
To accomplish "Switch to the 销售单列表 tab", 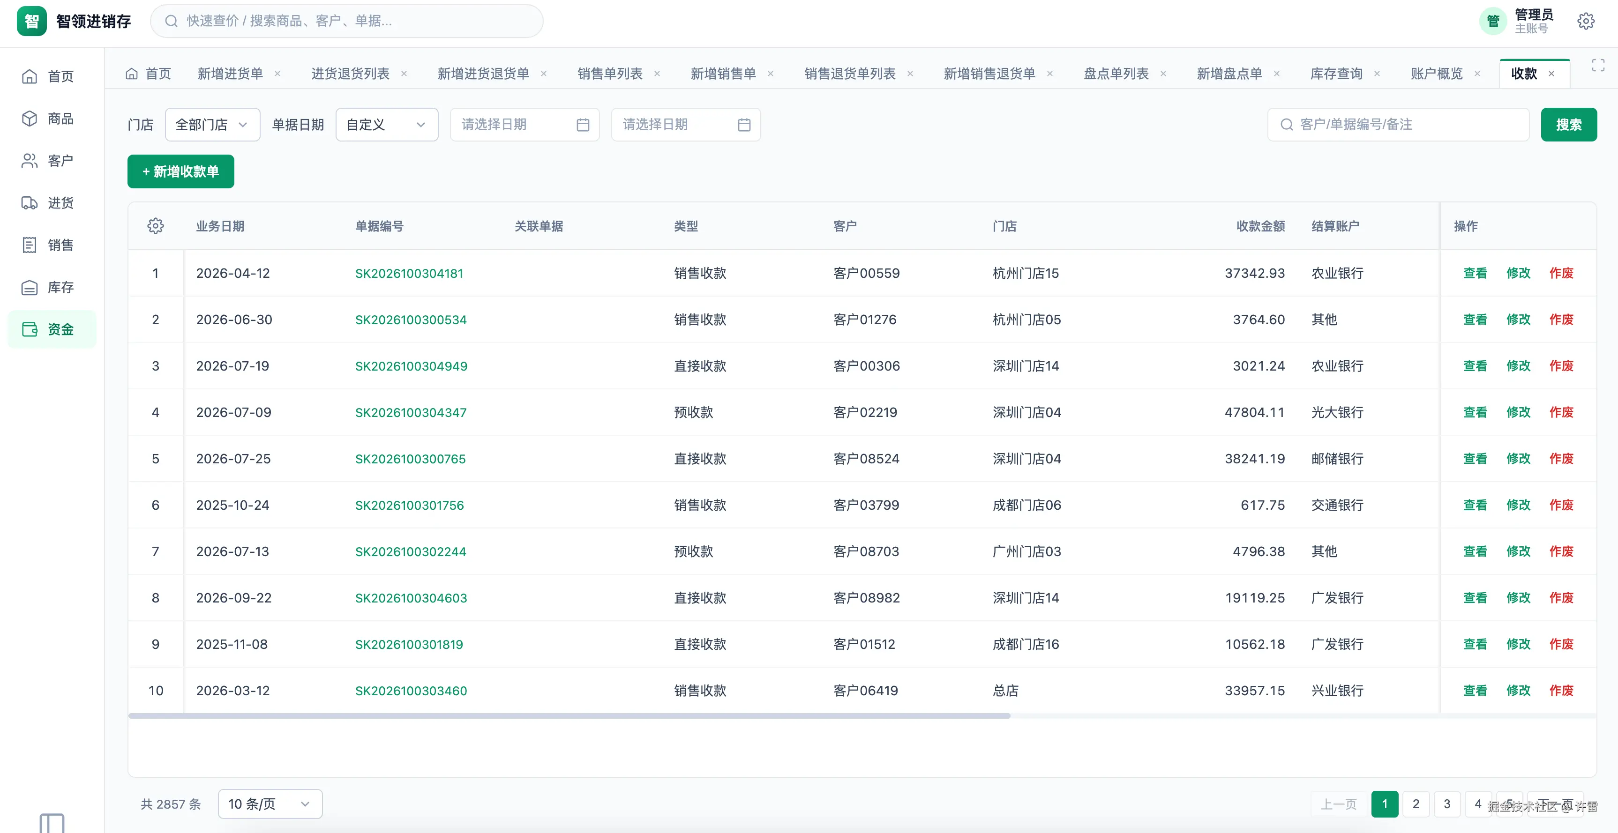I will (x=610, y=74).
